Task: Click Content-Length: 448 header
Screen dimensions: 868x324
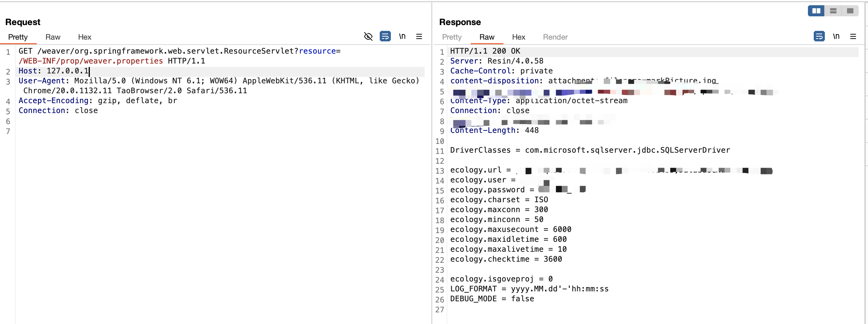Action: 494,131
